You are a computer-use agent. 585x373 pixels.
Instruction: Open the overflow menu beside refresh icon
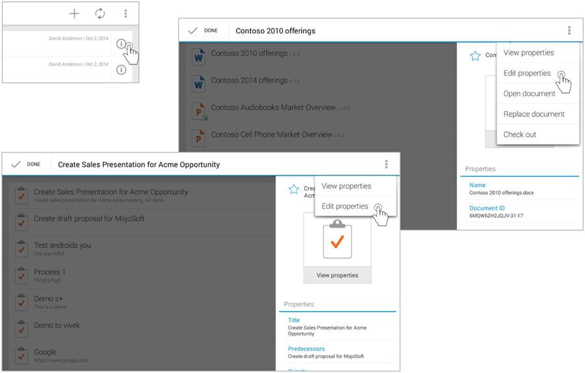coord(125,14)
